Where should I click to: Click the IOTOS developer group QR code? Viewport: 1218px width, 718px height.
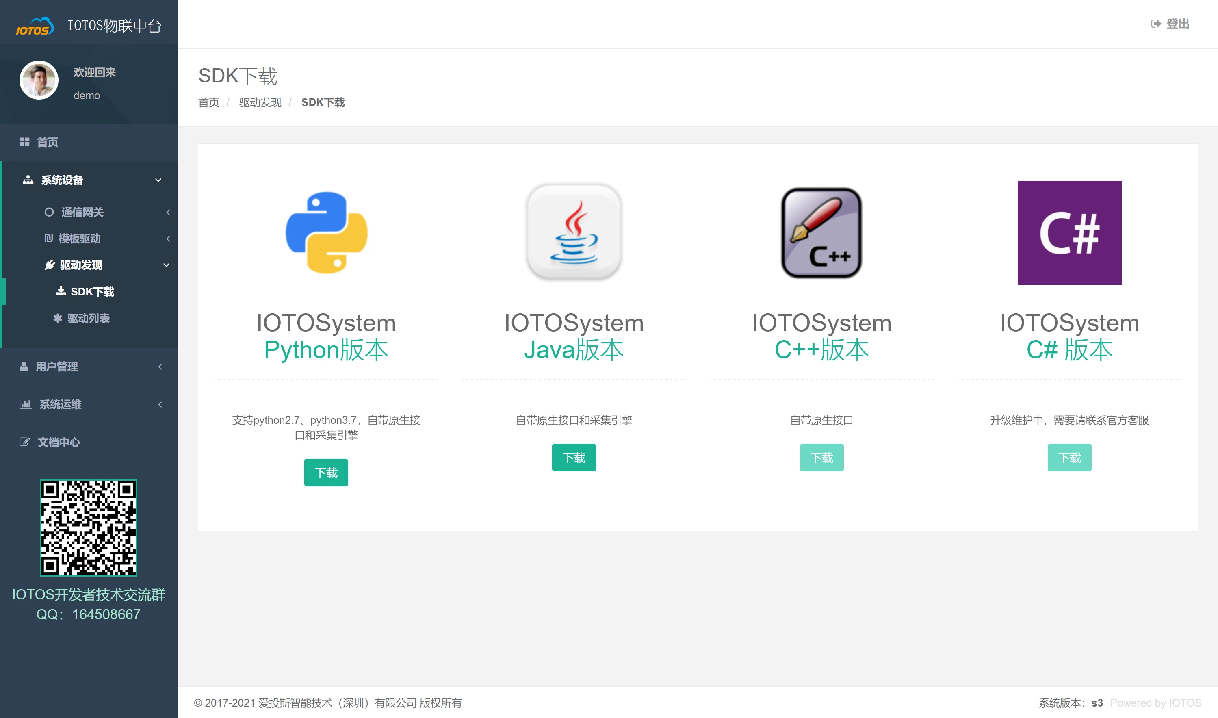(x=89, y=528)
